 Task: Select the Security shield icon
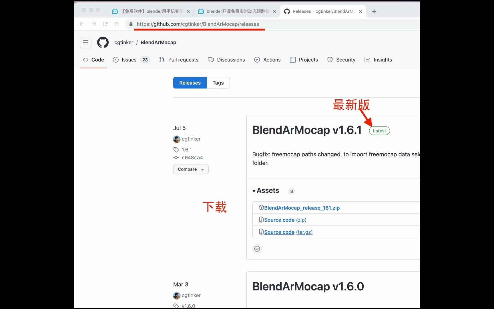pos(330,60)
